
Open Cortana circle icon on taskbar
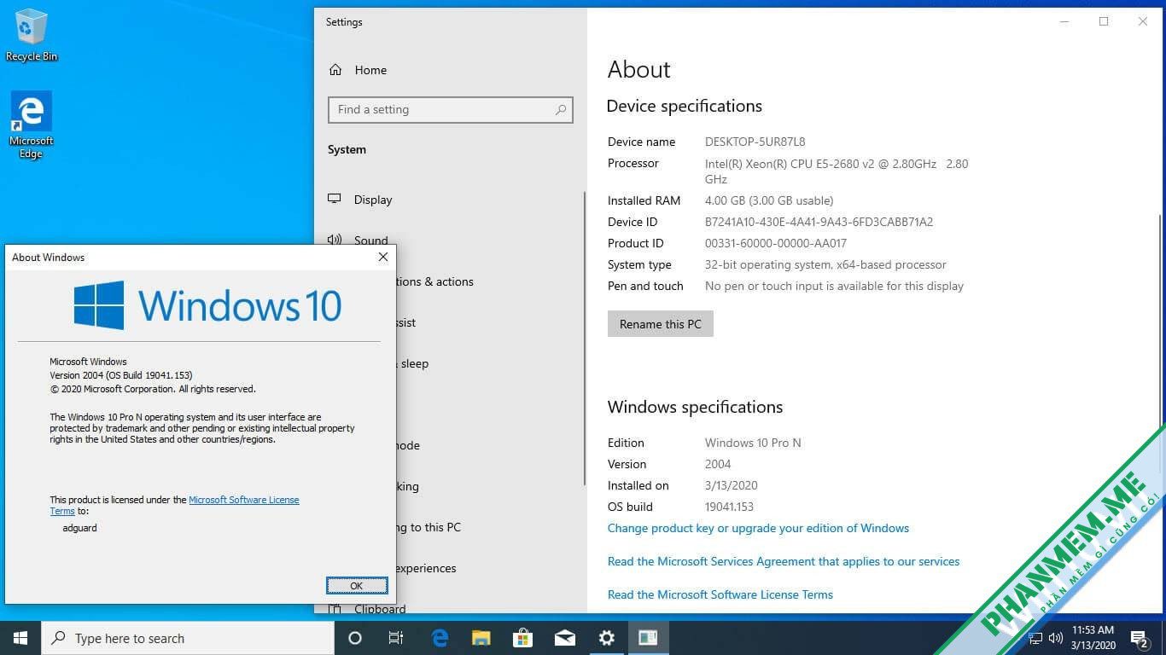(x=355, y=638)
